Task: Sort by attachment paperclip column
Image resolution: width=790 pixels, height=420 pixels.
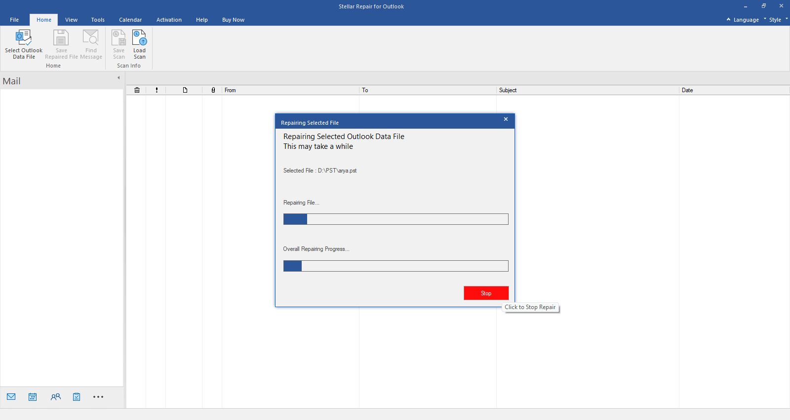Action: pos(213,90)
